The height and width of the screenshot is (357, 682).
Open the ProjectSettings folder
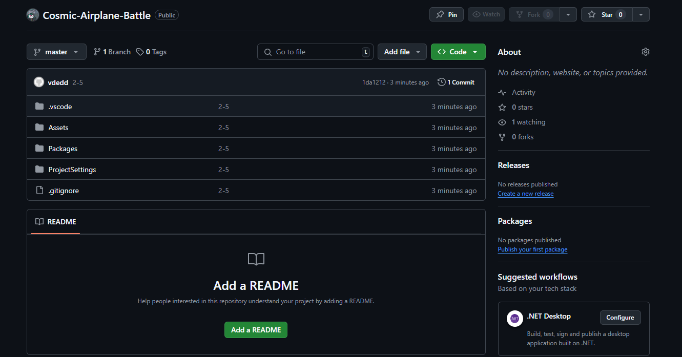click(72, 170)
